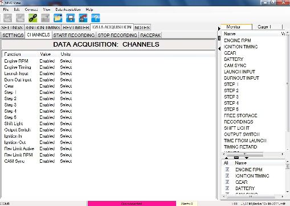The width and height of the screenshot is (290, 206).
Task: Save using the floppy disk toolbar icon
Action: (x=71, y=18)
